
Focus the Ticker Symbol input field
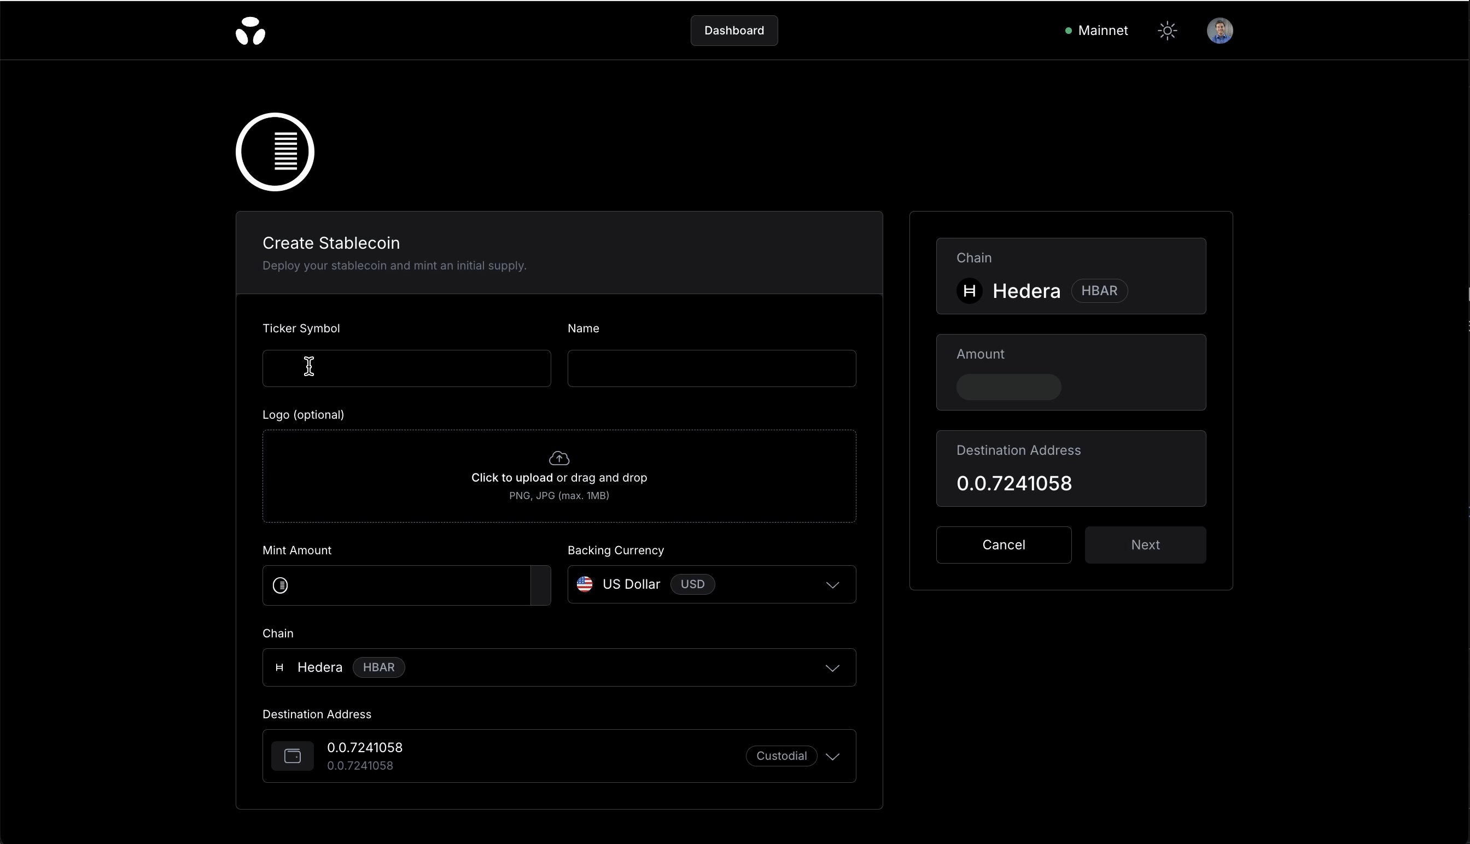(x=406, y=368)
